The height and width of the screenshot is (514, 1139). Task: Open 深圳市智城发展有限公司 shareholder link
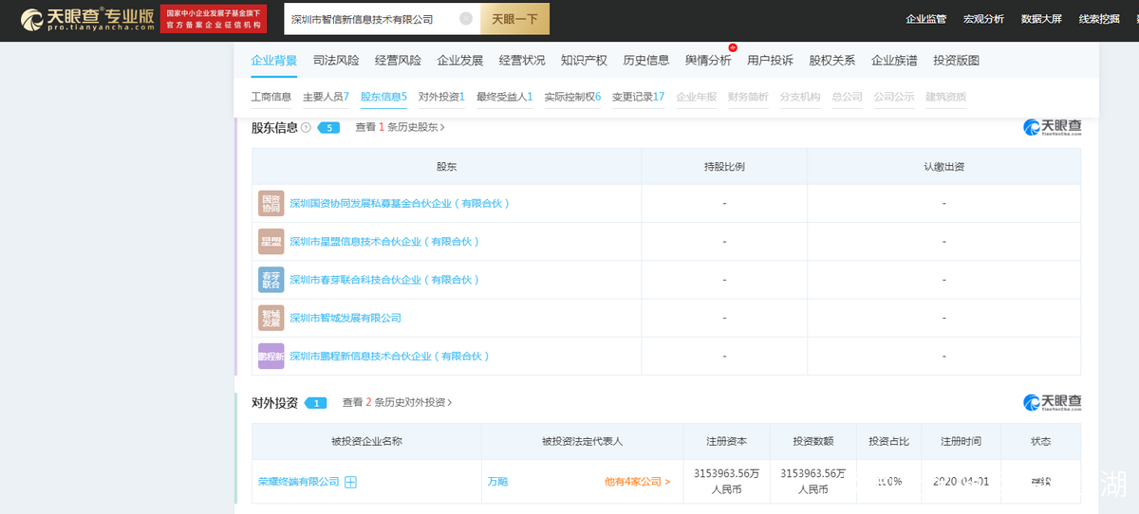click(345, 318)
